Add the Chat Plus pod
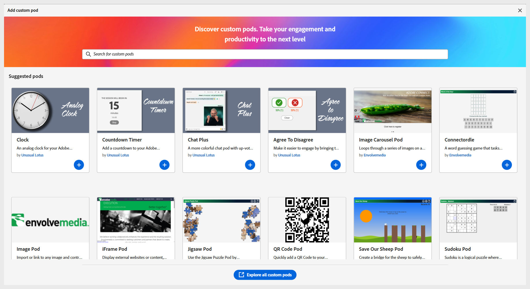The image size is (530, 289). click(250, 165)
